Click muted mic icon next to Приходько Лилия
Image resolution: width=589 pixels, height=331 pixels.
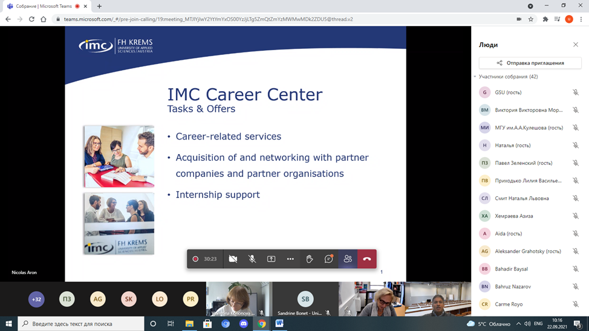576,181
